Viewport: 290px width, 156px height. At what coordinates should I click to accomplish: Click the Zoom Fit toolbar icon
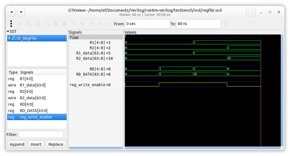point(47,24)
